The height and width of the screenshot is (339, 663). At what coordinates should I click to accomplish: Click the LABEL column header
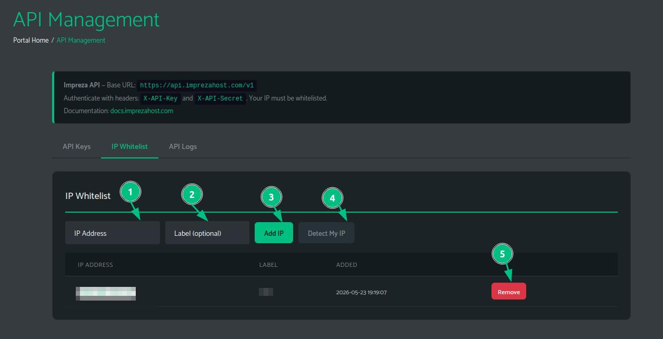[268, 265]
